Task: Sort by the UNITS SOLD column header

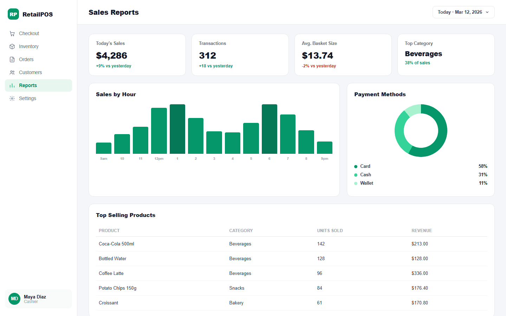Action: (330, 231)
